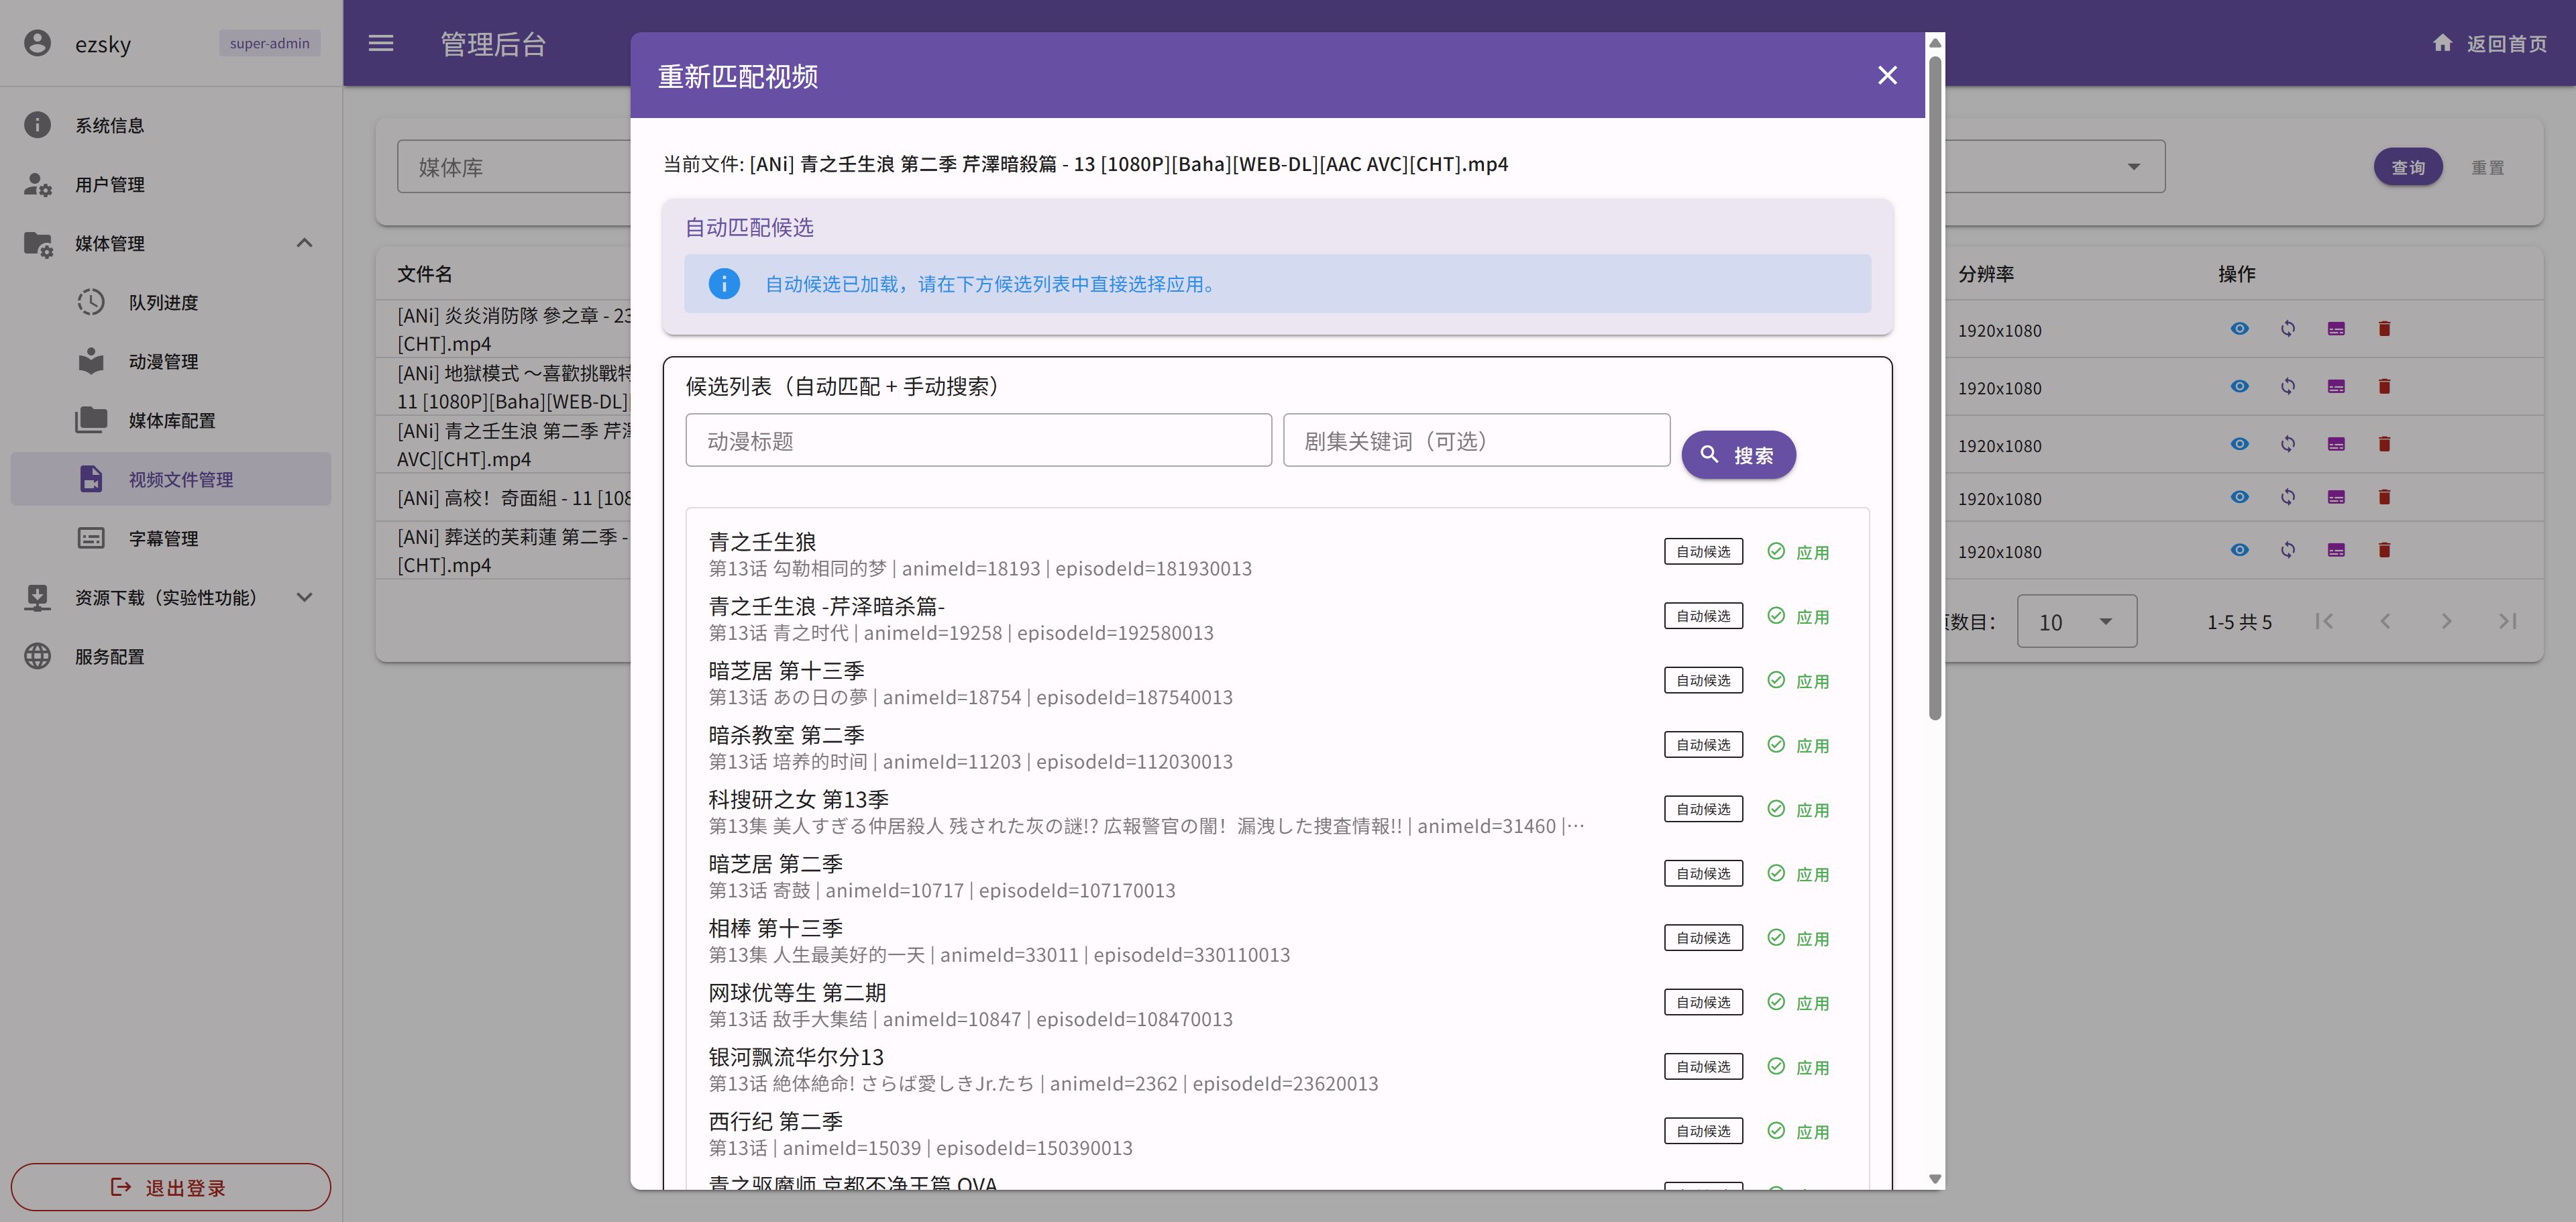
Task: Focus the 动漫标题 input field
Action: [978, 441]
